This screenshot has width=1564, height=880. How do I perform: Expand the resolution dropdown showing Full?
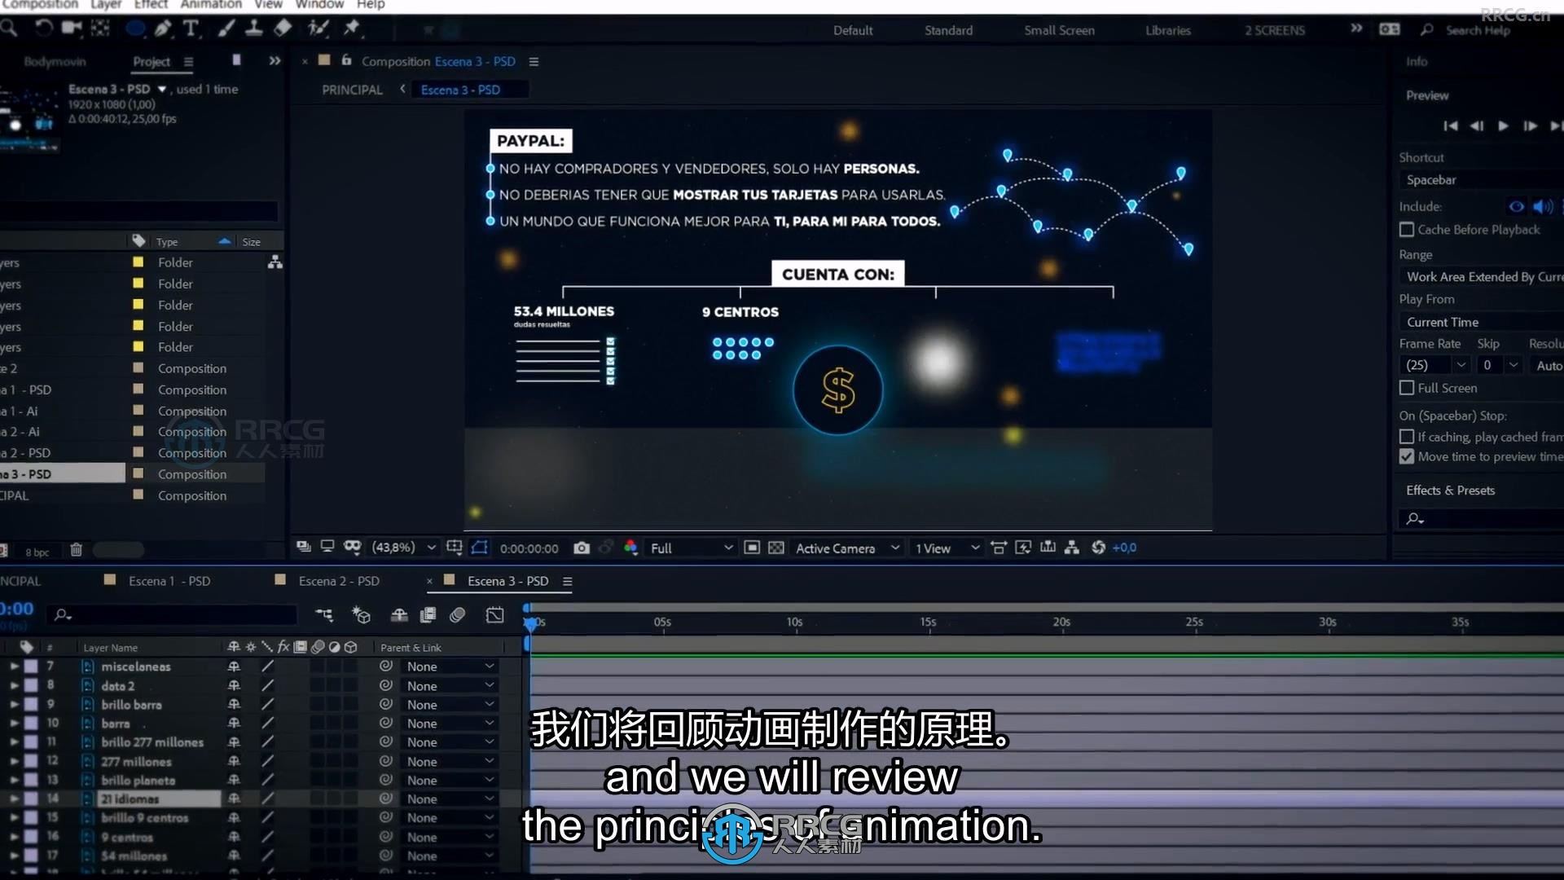point(687,547)
